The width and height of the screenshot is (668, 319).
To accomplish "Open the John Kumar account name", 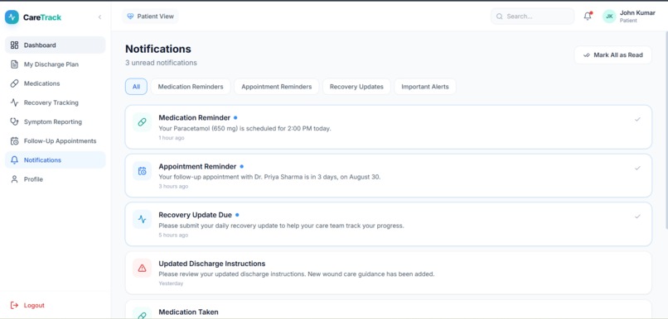I will (637, 12).
